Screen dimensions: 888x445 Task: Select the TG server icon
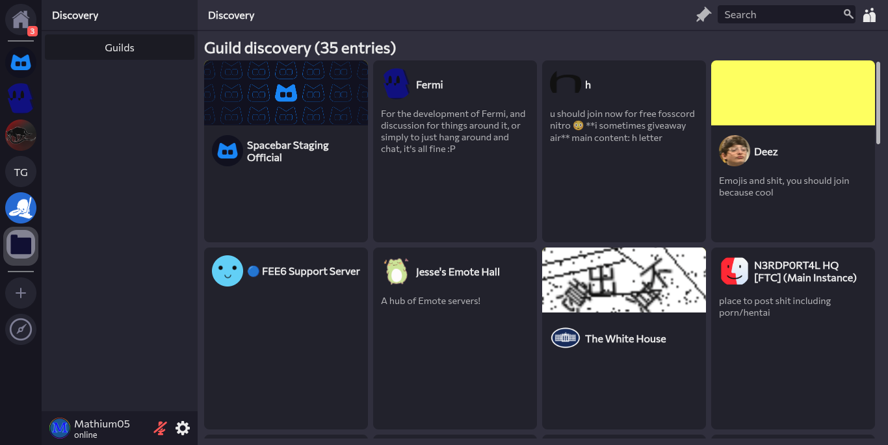(21, 172)
